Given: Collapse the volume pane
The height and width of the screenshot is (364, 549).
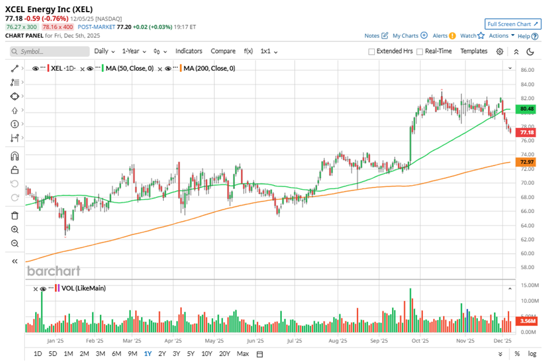Looking at the screenshot, I should click(510, 289).
